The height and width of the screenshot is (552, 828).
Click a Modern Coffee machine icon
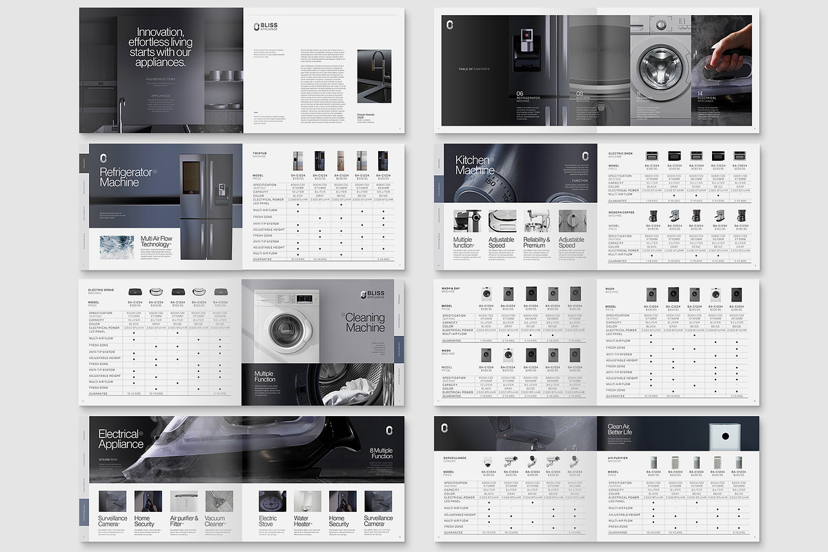pos(652,216)
